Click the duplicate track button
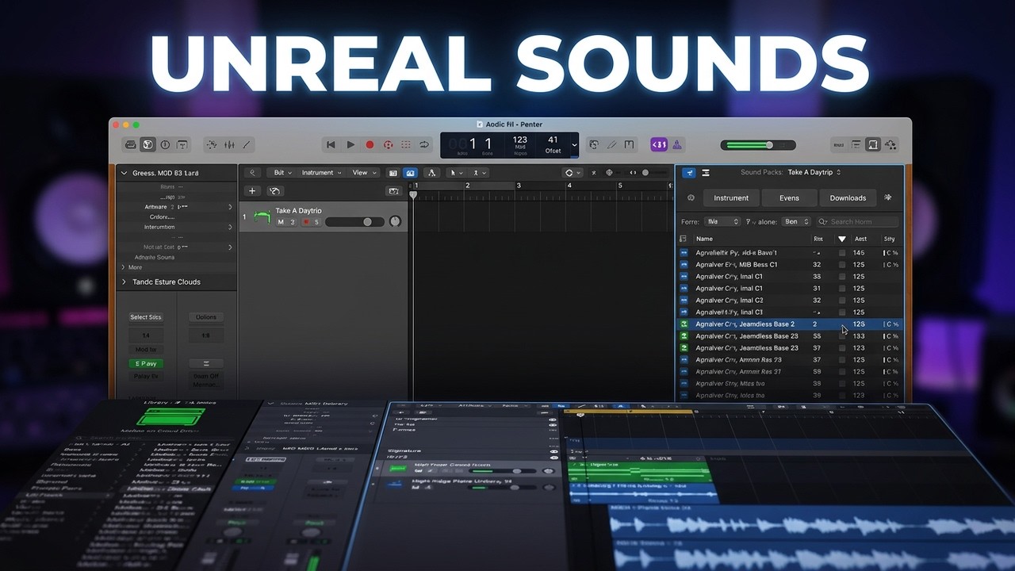The height and width of the screenshot is (571, 1015). (x=274, y=191)
